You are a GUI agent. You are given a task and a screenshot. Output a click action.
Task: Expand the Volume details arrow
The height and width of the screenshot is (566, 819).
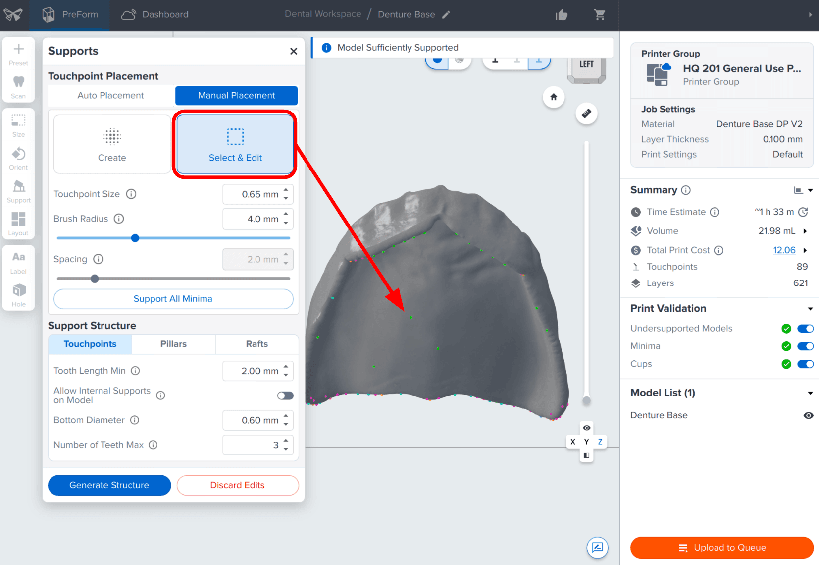click(x=805, y=231)
